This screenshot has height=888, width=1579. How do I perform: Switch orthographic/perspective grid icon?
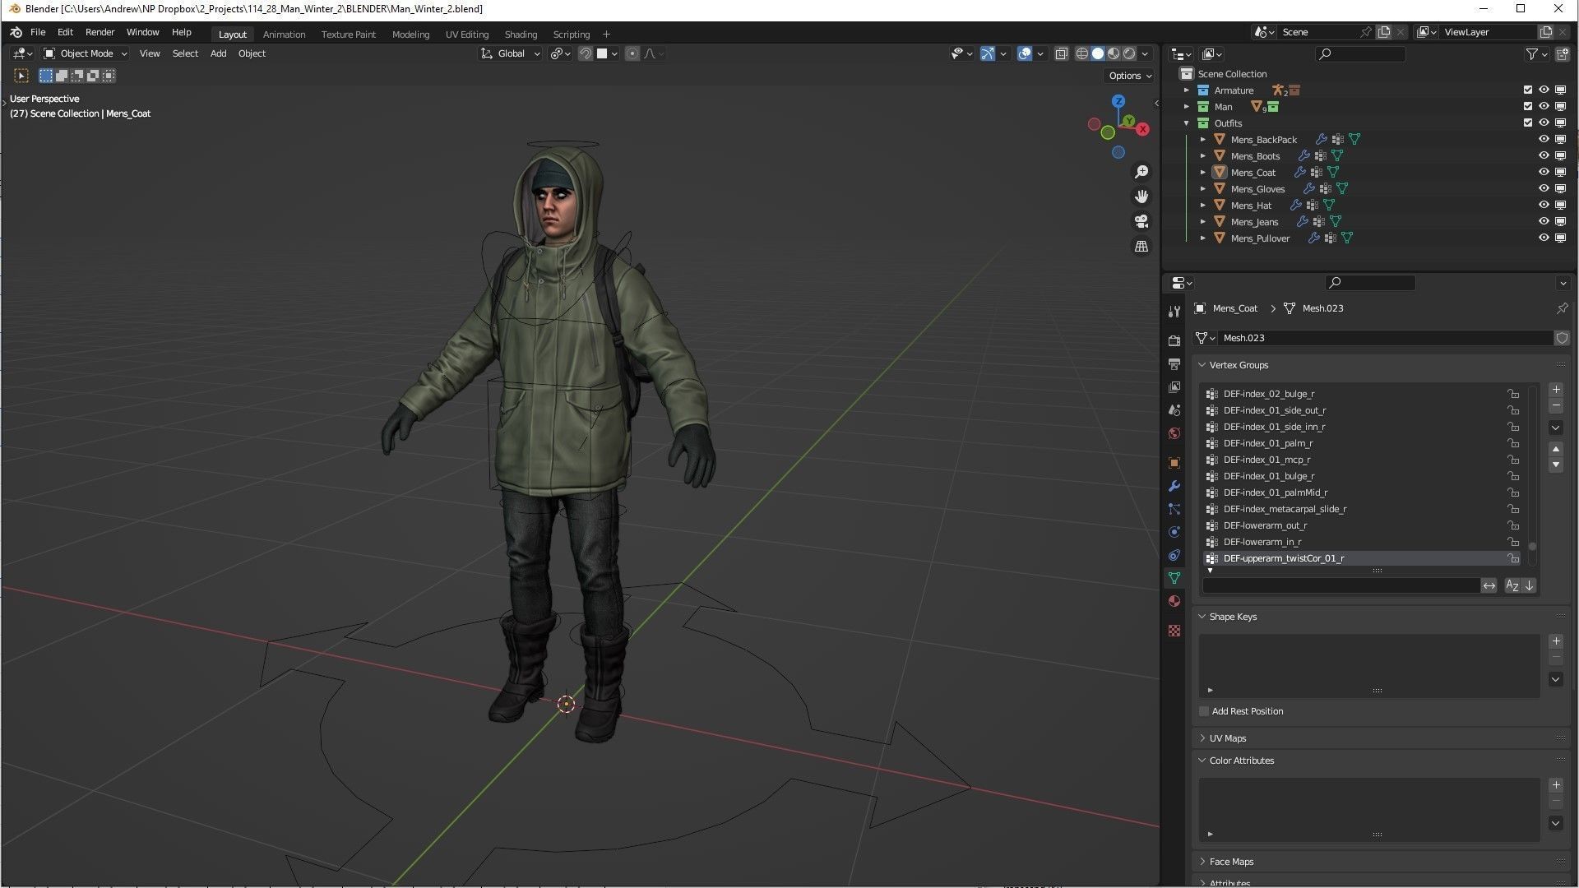click(1141, 246)
